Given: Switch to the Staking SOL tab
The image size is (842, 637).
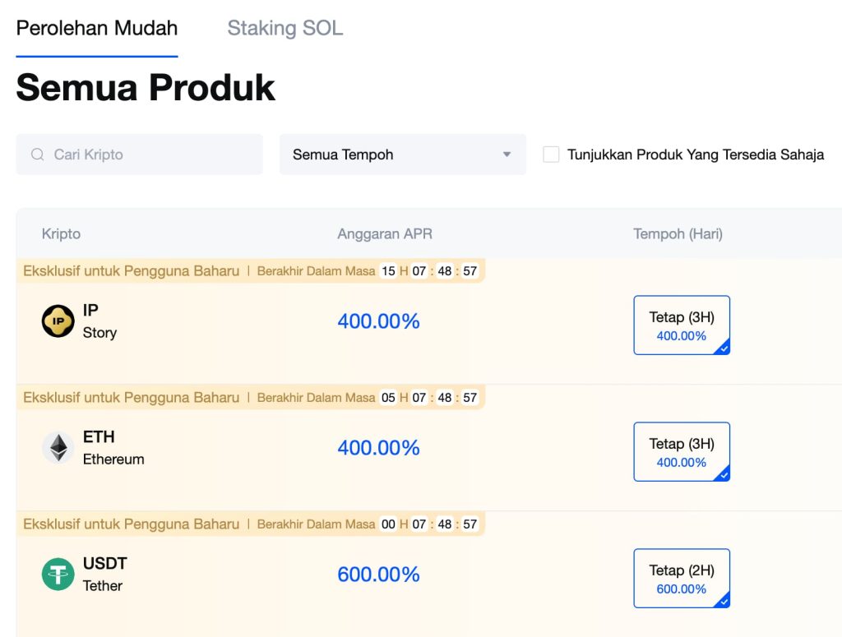Looking at the screenshot, I should [285, 28].
